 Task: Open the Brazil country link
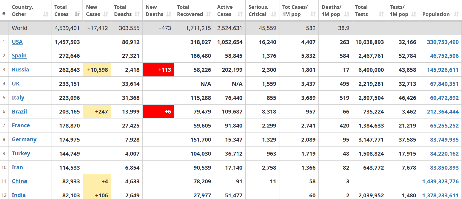click(x=19, y=112)
